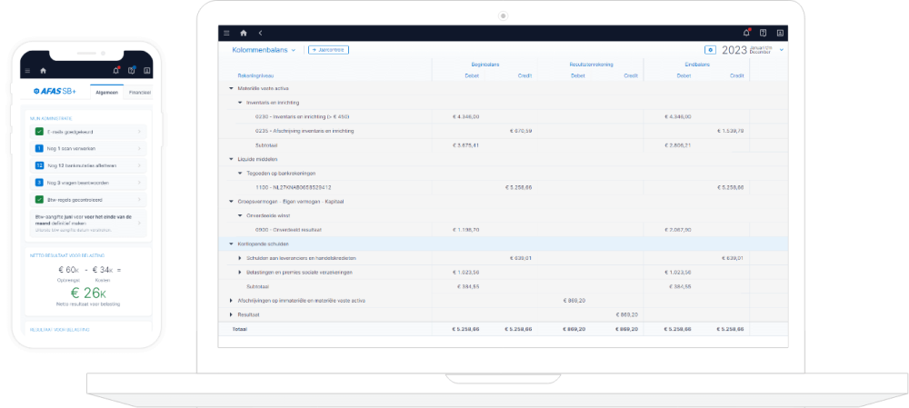This screenshot has height=408, width=909.
Task: Collapse the Inventaris en inrichting group
Action: pos(239,103)
